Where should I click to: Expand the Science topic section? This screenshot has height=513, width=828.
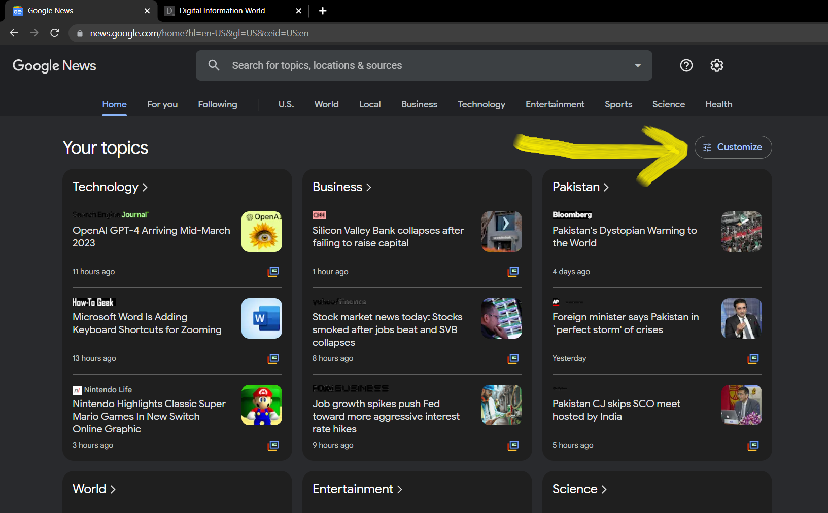[x=579, y=489]
